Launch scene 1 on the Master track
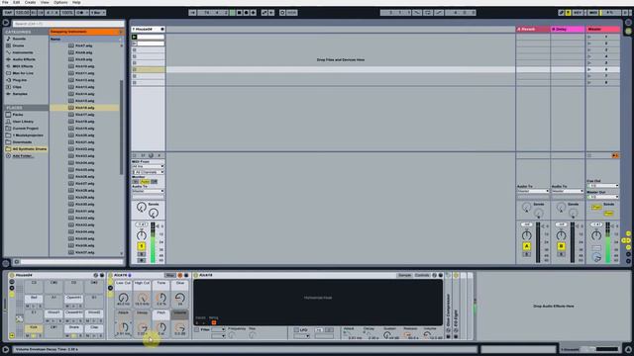The height and width of the screenshot is (356, 634). (589, 37)
